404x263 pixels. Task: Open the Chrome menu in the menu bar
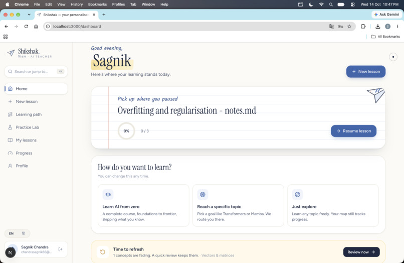click(22, 5)
